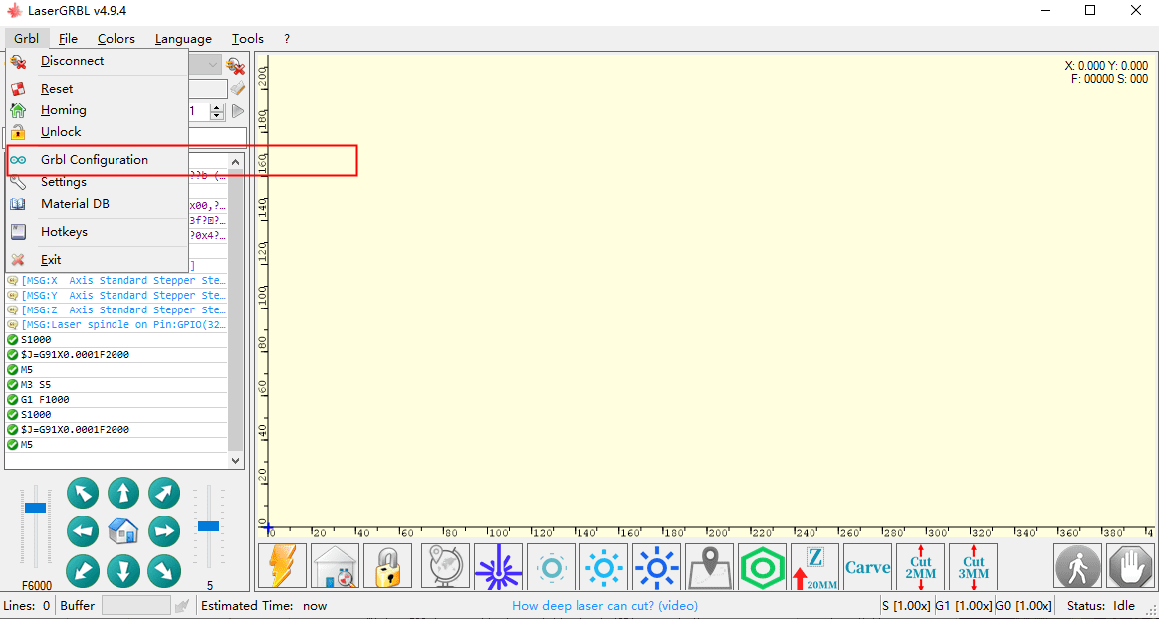The height and width of the screenshot is (619, 1159).
Task: Jog up with the up arrow button
Action: (123, 493)
